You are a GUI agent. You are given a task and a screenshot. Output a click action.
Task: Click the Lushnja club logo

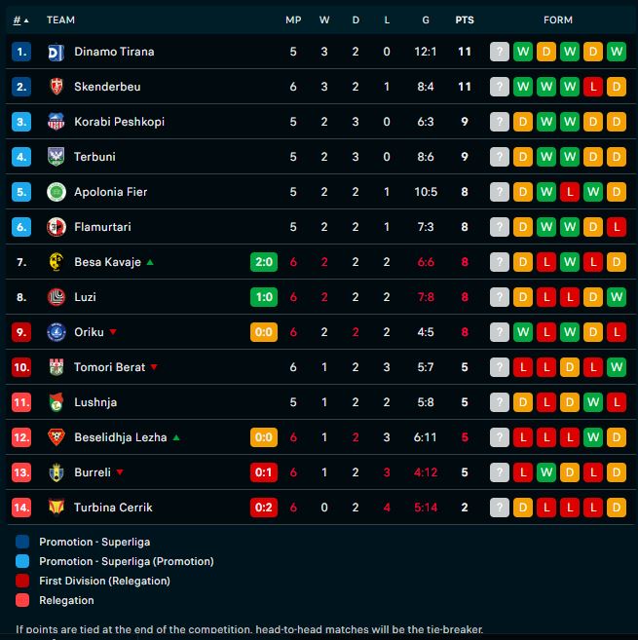56,402
